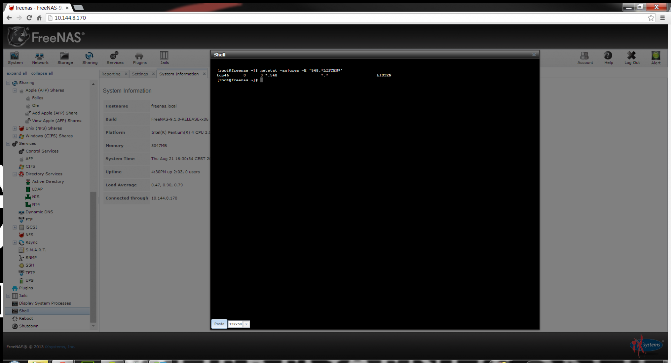Open the SNMP service item
The width and height of the screenshot is (671, 363).
31,258
